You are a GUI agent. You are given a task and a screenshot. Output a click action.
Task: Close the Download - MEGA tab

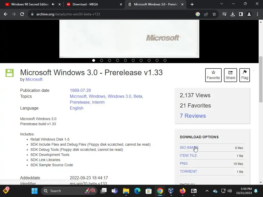point(121,4)
